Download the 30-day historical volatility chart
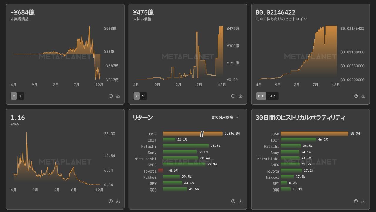Screen dimensions: 376x212 [x=363, y=201]
